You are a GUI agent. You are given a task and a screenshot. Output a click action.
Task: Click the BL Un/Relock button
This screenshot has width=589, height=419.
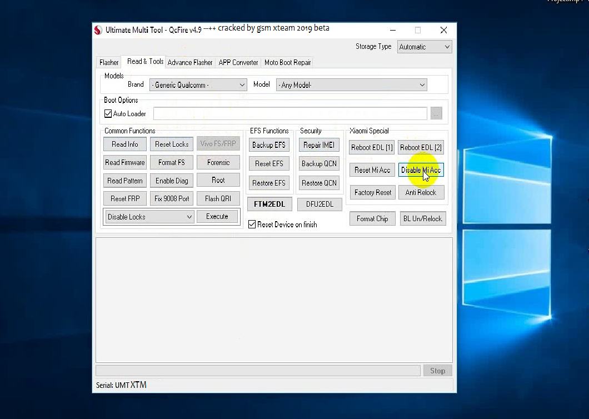423,219
